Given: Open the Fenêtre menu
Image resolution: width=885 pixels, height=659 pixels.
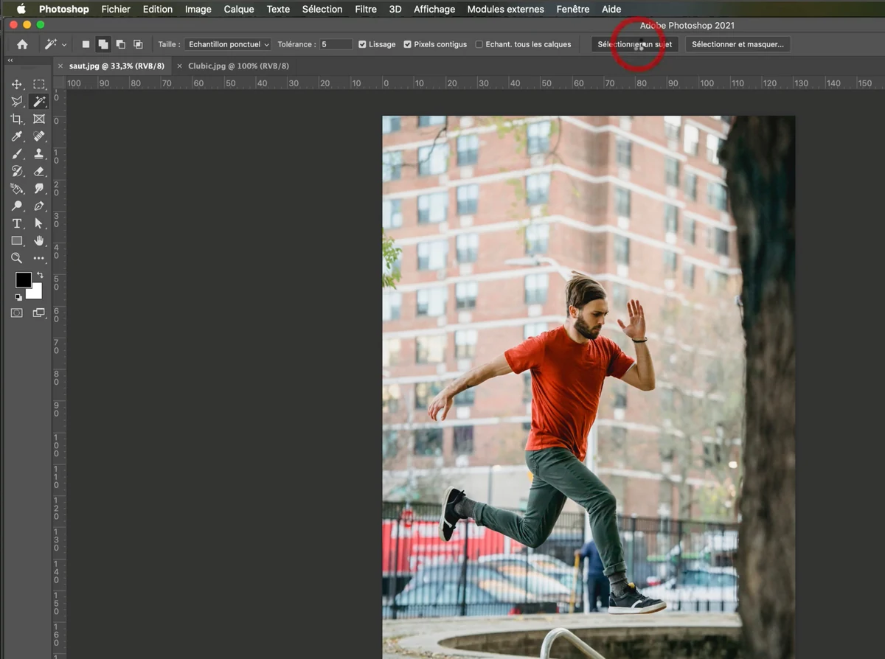Looking at the screenshot, I should pos(573,10).
